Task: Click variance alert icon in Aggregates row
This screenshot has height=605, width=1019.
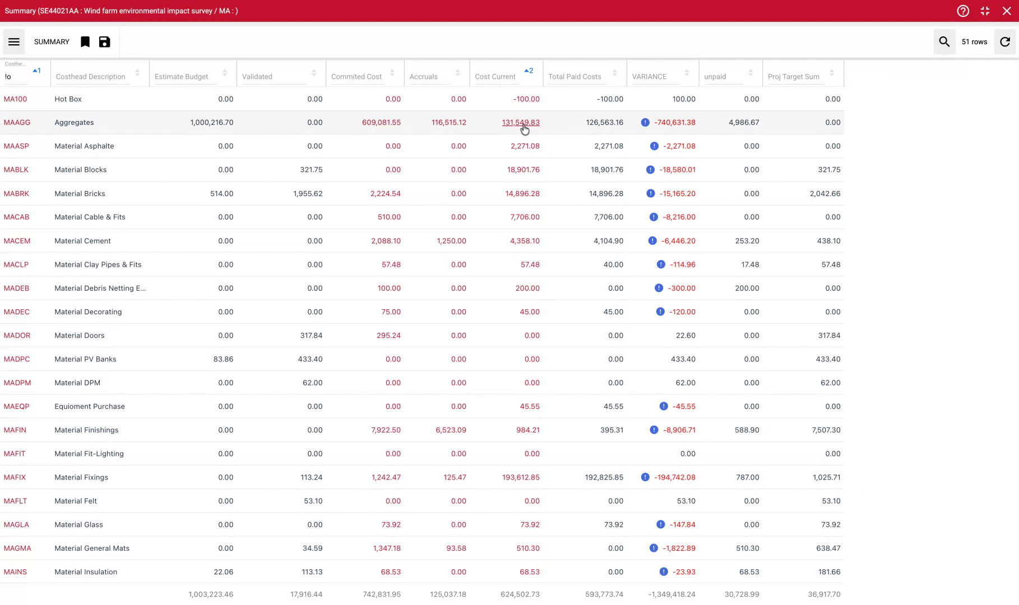Action: pos(645,123)
